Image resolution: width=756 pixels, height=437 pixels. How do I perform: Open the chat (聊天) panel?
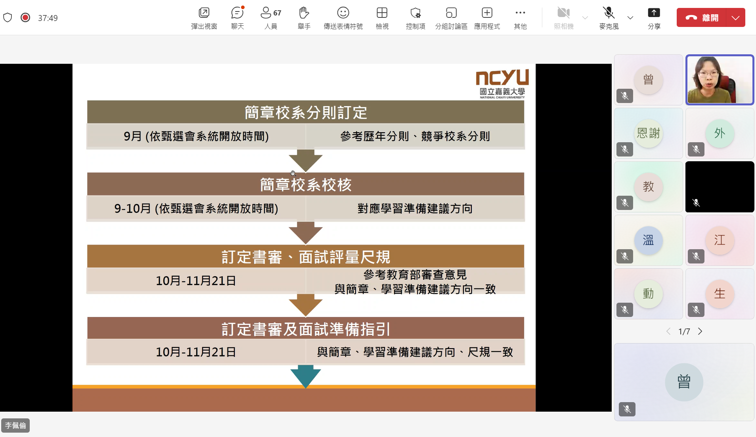[x=237, y=17]
